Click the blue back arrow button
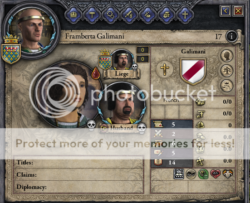This screenshot has width=250, height=203. (x=225, y=11)
